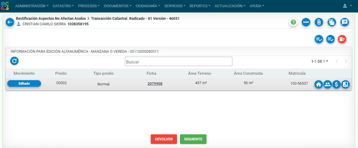Click the Buscar search field
The height and width of the screenshot is (148, 358).
click(178, 62)
